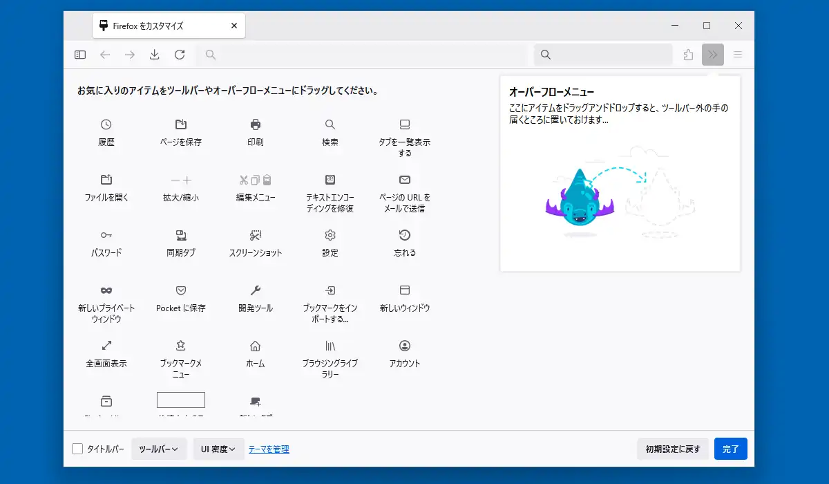Click the 初期設定に戻す button
829x484 pixels.
pyautogui.click(x=673, y=449)
